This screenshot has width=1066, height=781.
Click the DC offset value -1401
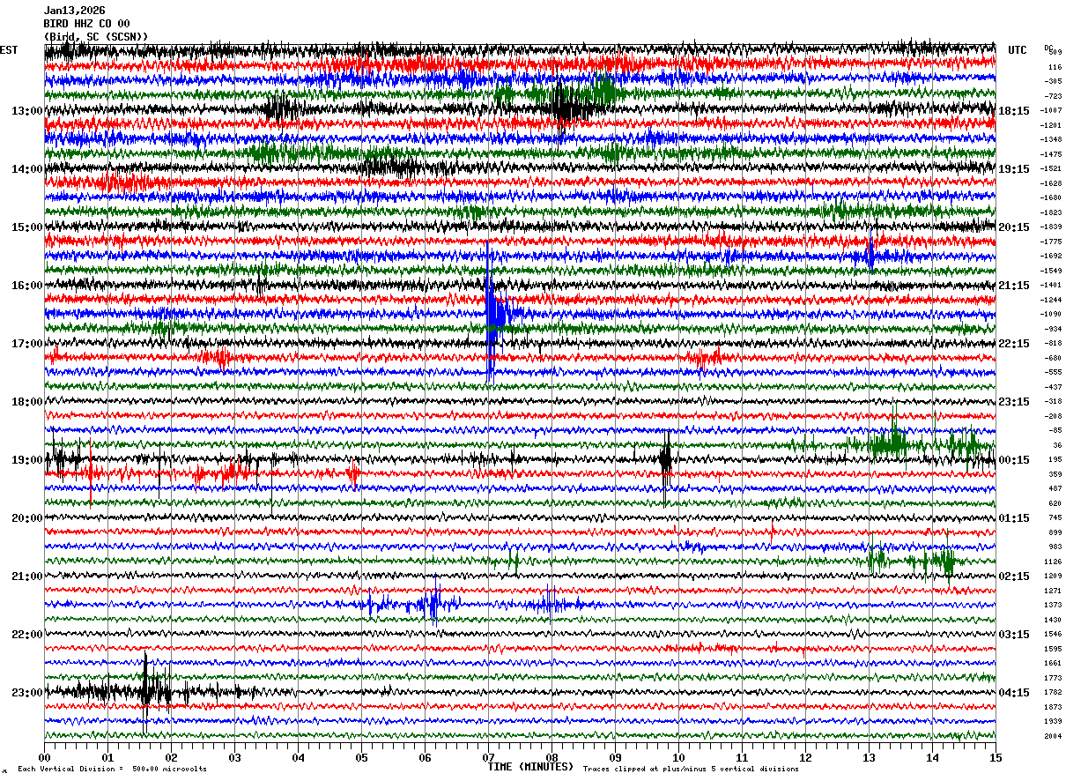click(x=1052, y=286)
